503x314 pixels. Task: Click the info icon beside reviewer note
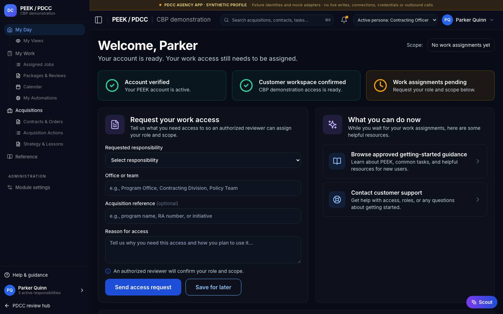[x=108, y=271]
